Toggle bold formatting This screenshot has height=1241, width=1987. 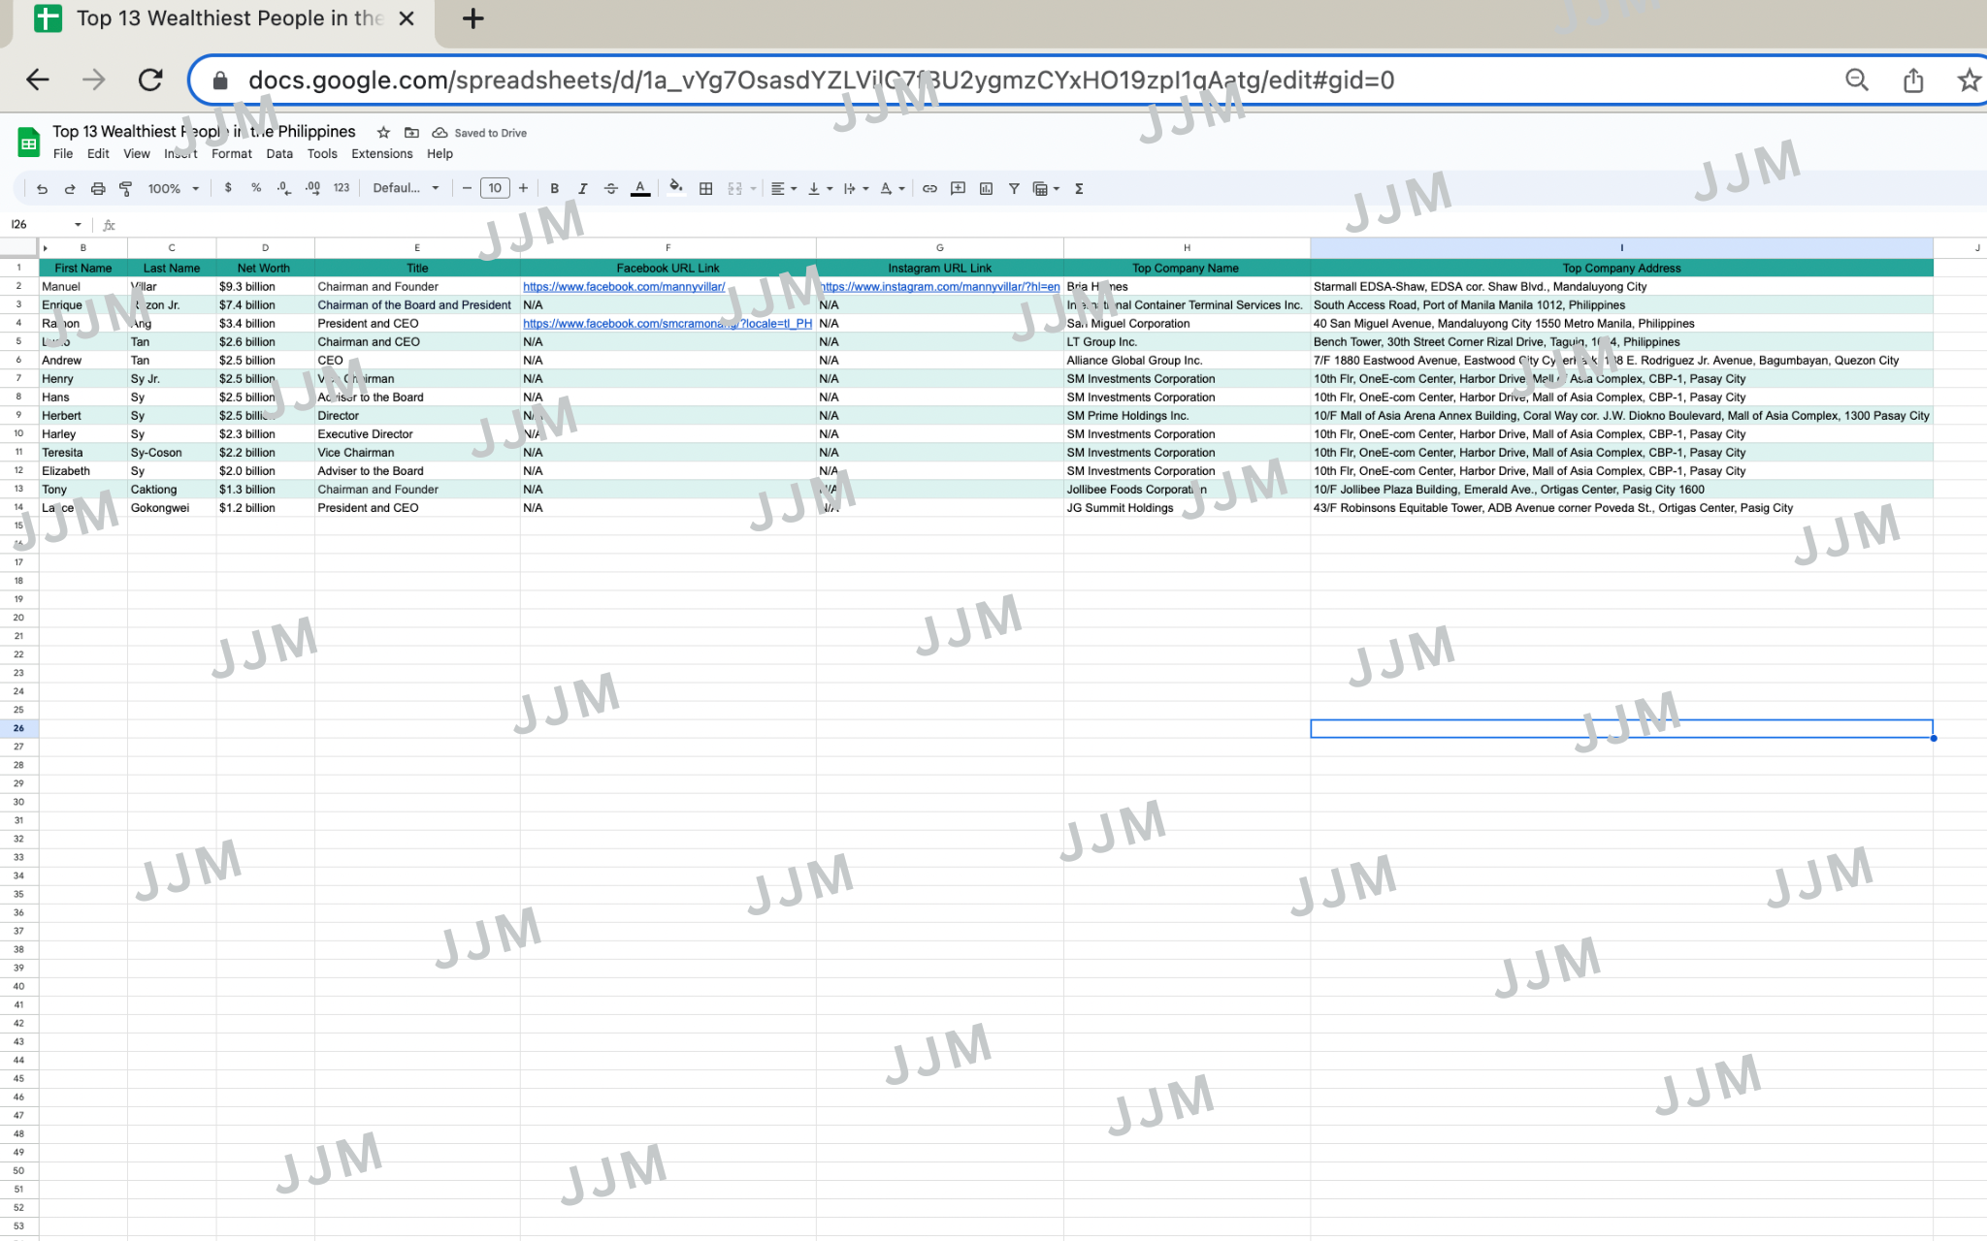click(555, 189)
